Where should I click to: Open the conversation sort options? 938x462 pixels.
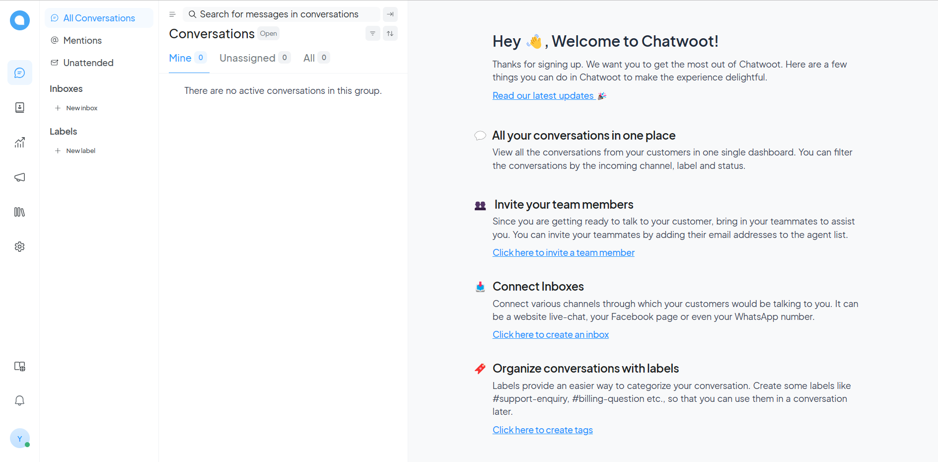[x=390, y=33]
